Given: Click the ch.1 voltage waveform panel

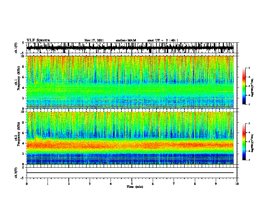Looking at the screenshot, I should tap(132, 48).
